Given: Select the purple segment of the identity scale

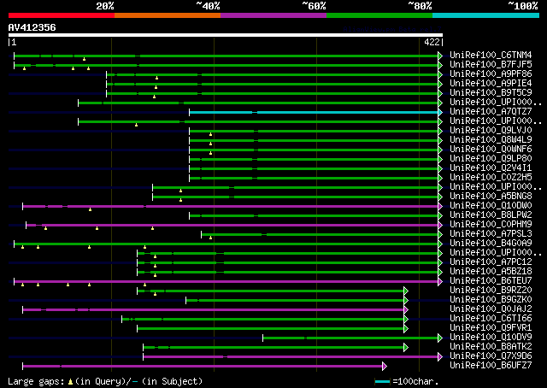Looking at the screenshot, I should pyautogui.click(x=273, y=15).
